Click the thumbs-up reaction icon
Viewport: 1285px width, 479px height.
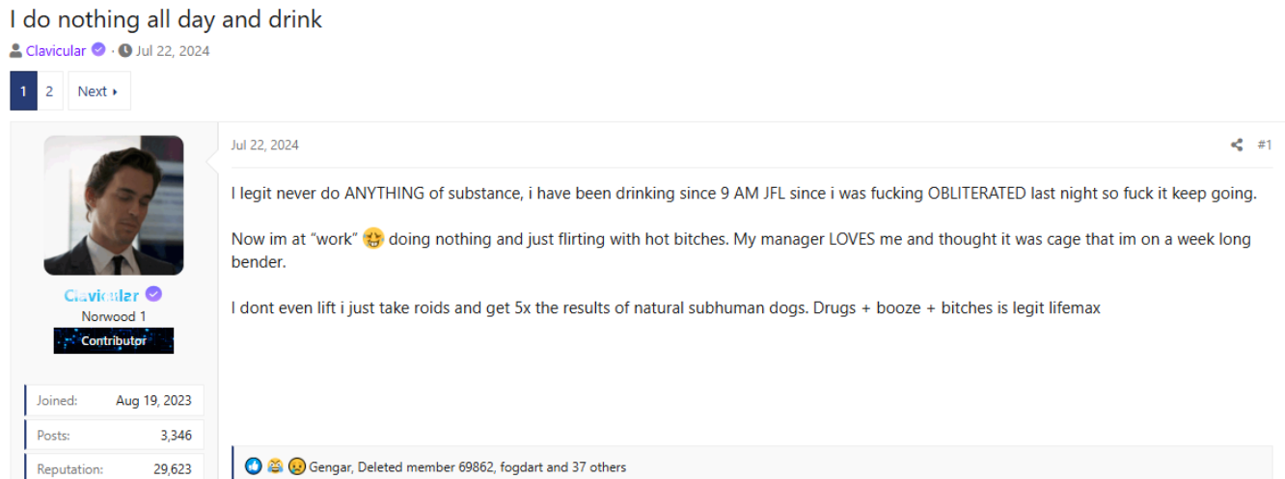[x=254, y=466]
